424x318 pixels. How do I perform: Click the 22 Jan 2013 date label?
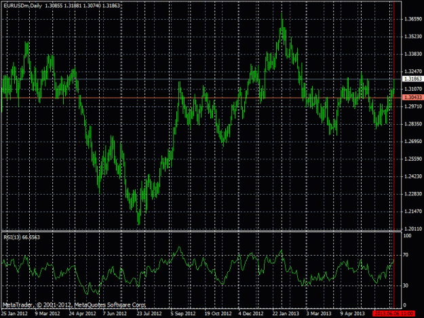(286, 313)
